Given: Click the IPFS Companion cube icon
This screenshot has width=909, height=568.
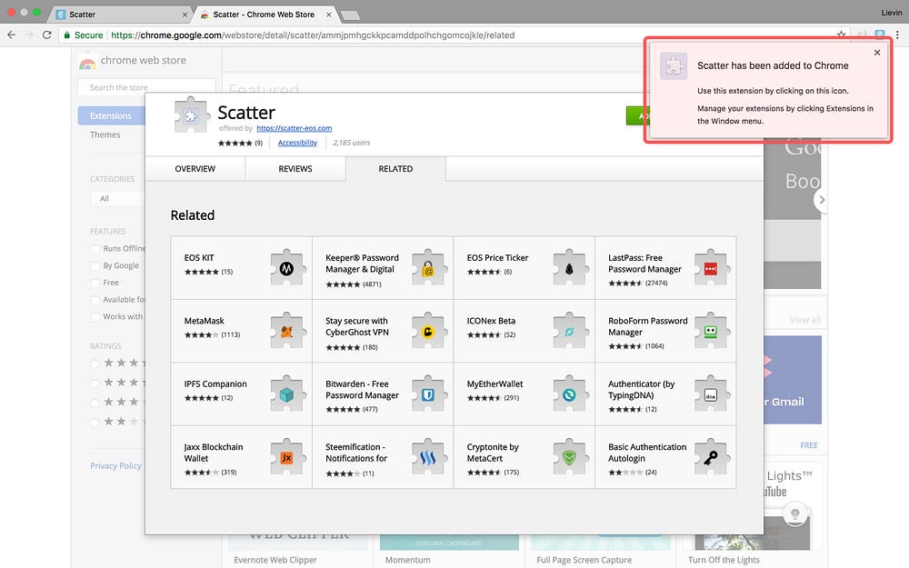Looking at the screenshot, I should click(x=287, y=394).
